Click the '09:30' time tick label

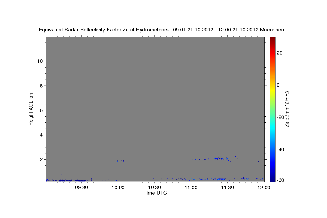click(x=81, y=187)
